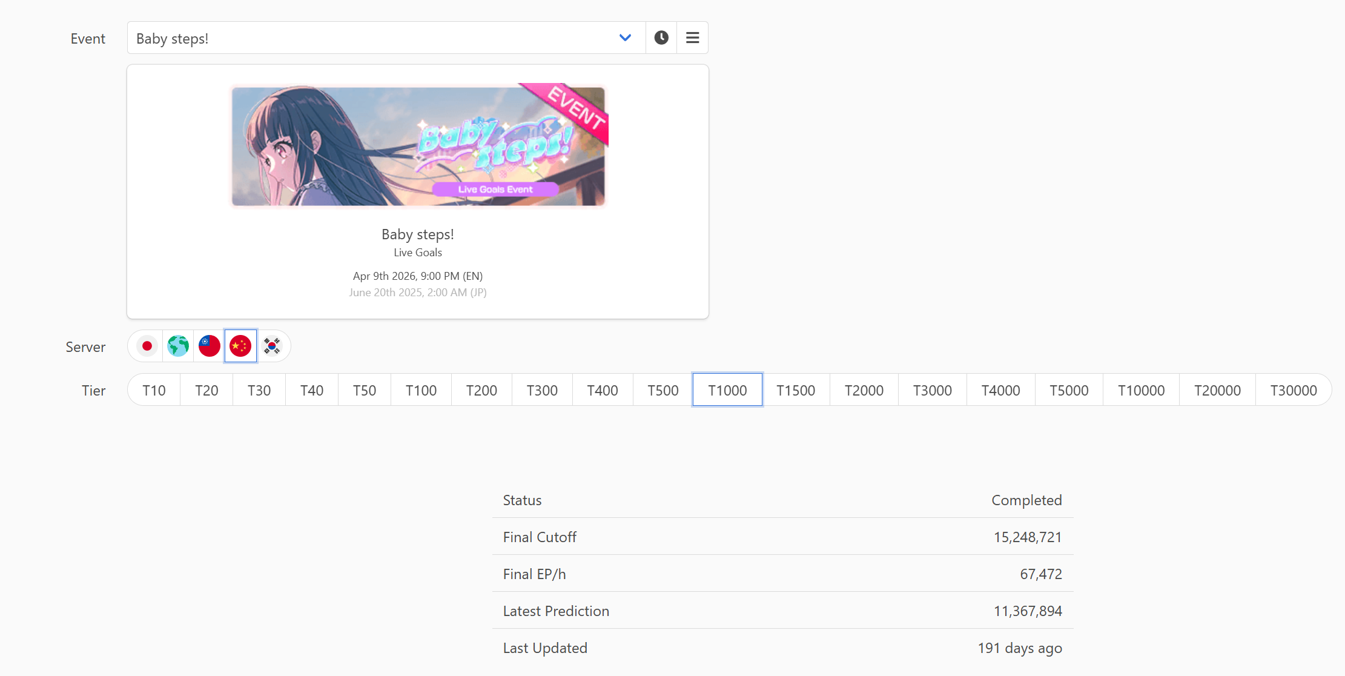Choose the T30 tier
This screenshot has width=1345, height=676.
point(259,390)
